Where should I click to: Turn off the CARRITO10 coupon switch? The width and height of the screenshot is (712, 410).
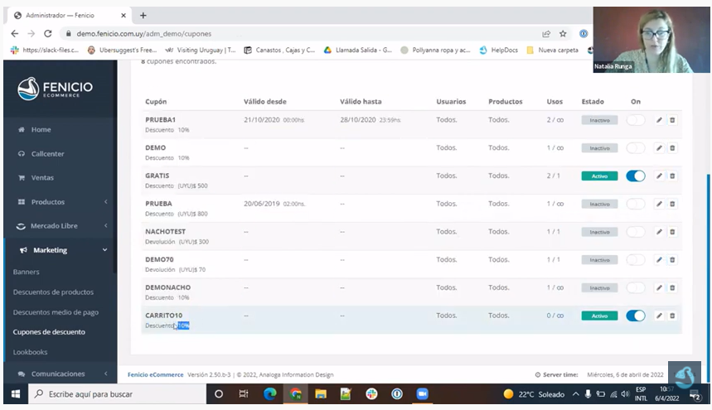pos(635,316)
